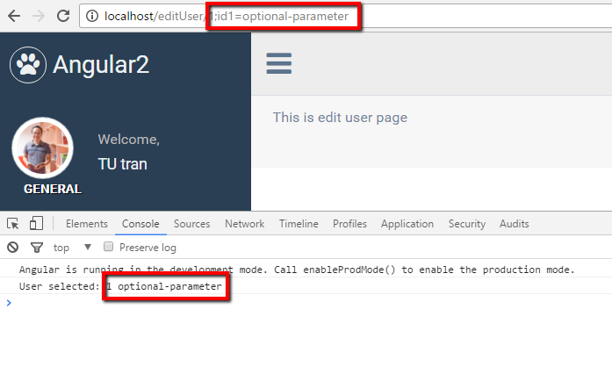
Task: Activate the DevTools inspect element icon
Action: [x=13, y=224]
